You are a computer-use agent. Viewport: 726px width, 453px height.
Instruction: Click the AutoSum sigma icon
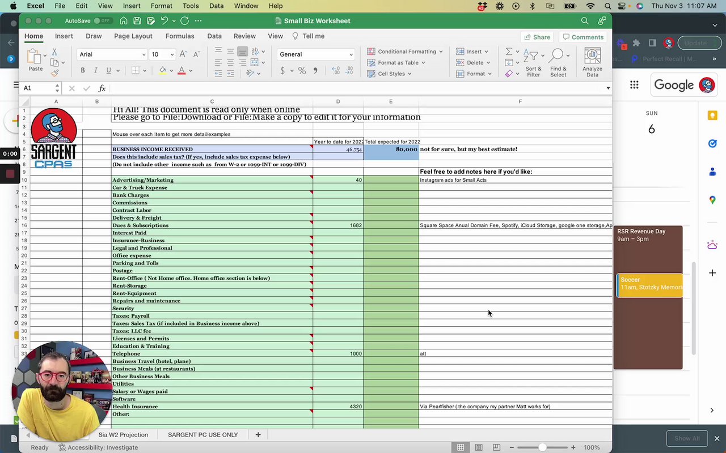coord(509,52)
